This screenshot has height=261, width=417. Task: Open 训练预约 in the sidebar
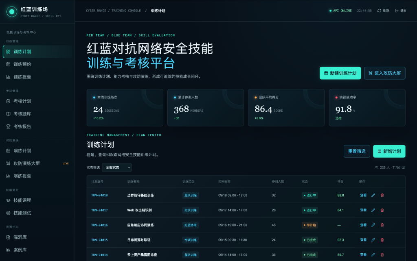point(37,64)
